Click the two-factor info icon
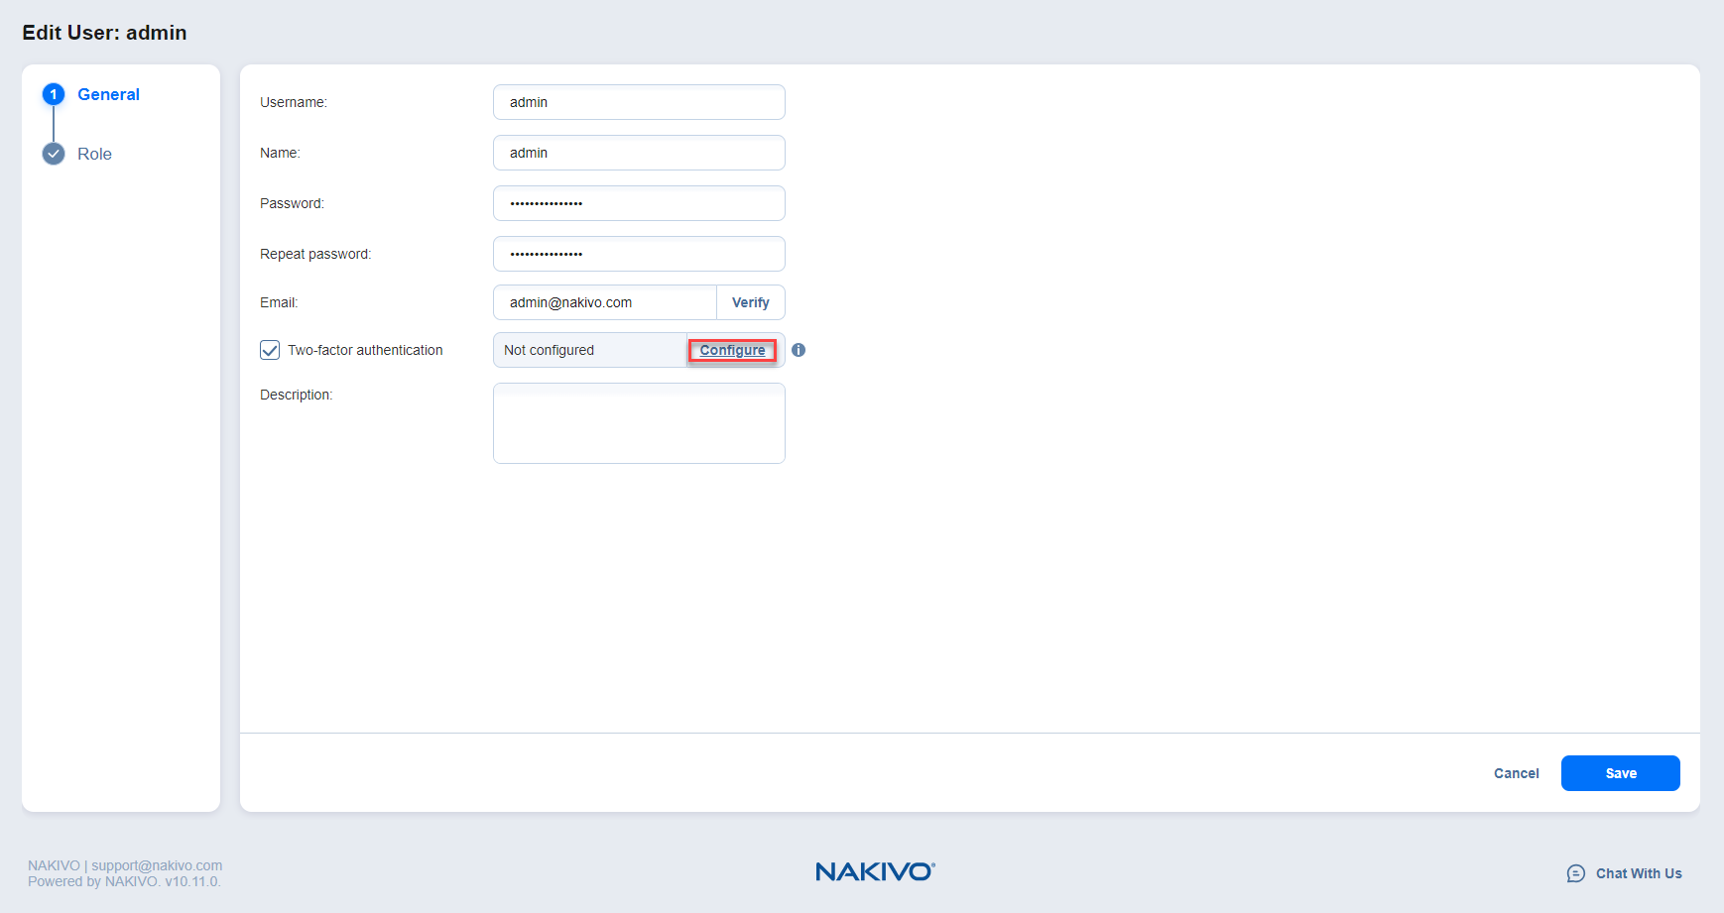The image size is (1724, 913). point(799,350)
